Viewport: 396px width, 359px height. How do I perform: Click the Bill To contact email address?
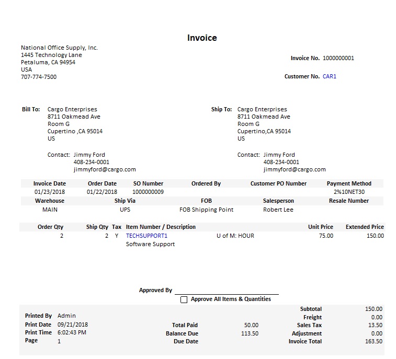(x=105, y=169)
